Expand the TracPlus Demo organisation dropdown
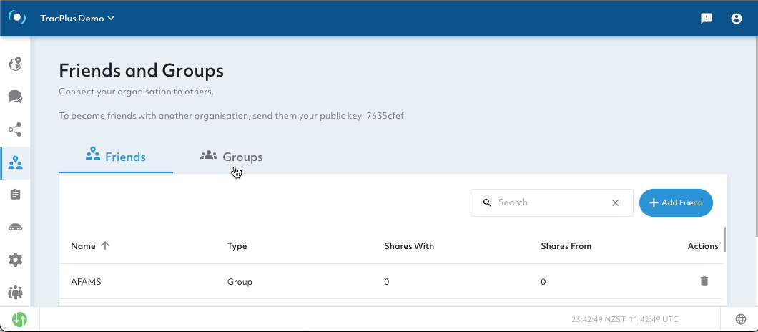The width and height of the screenshot is (758, 332). tap(77, 19)
